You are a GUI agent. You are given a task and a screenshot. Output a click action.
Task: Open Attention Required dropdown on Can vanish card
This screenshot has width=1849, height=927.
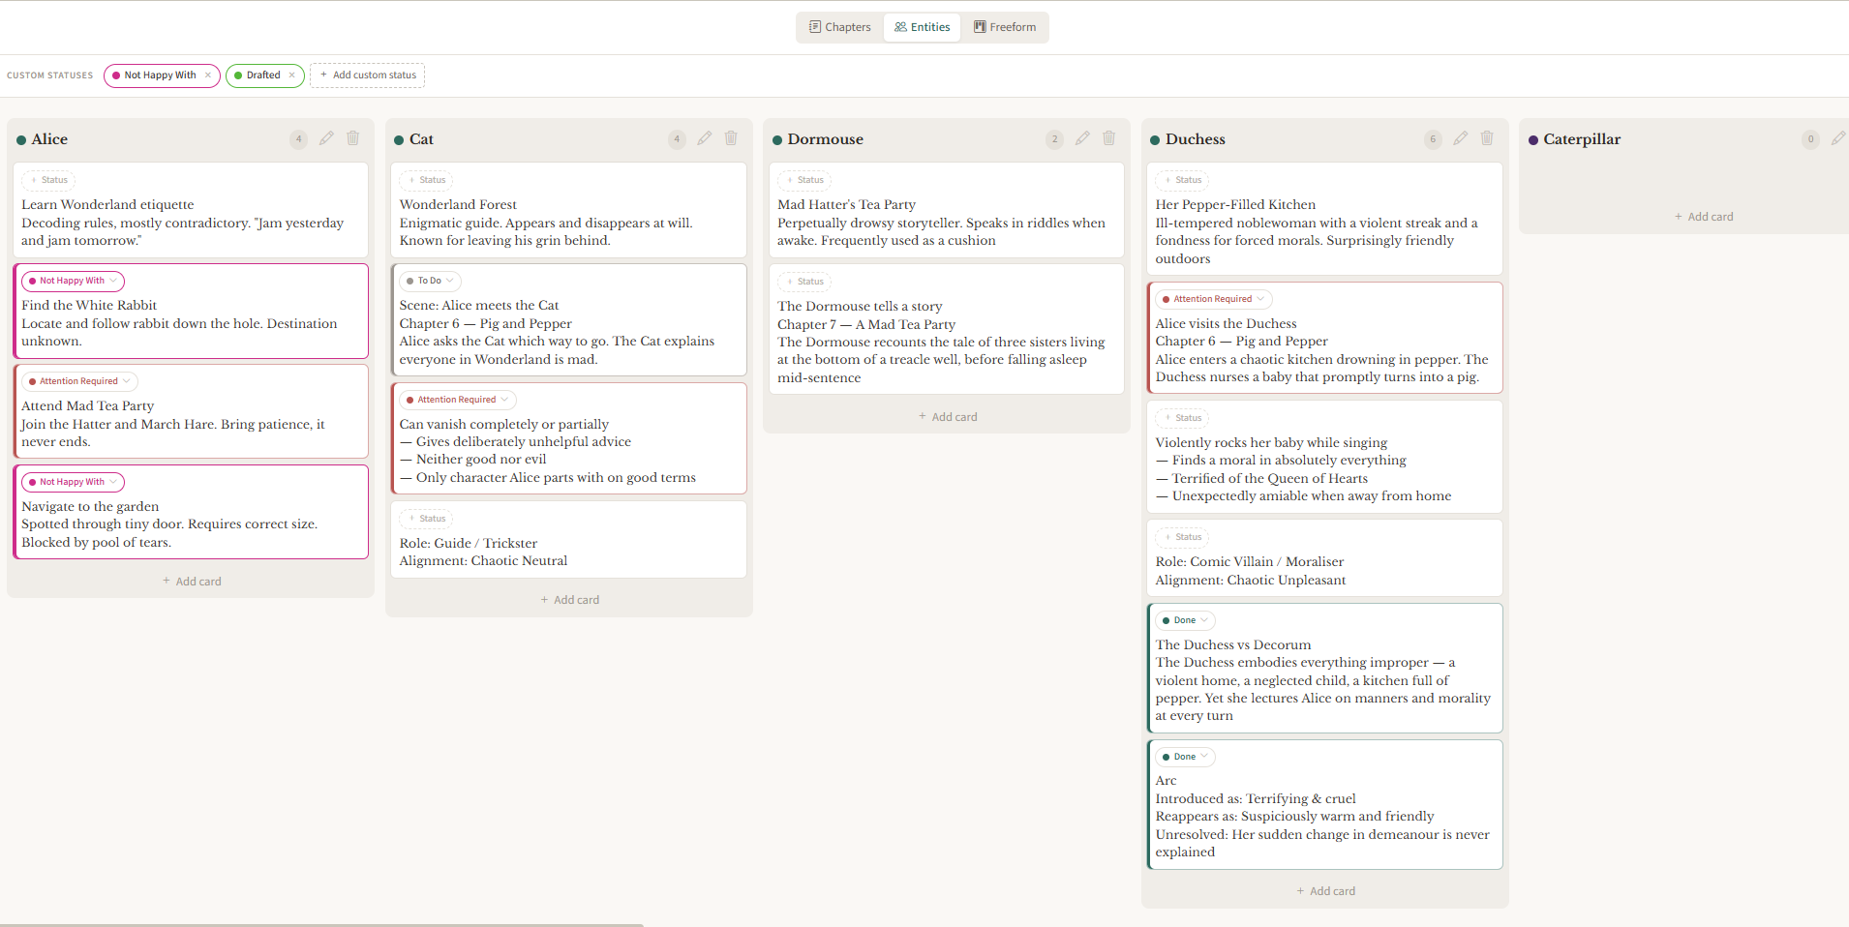[457, 400]
